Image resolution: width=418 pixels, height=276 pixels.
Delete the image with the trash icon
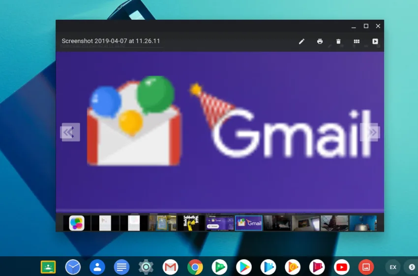pyautogui.click(x=338, y=41)
